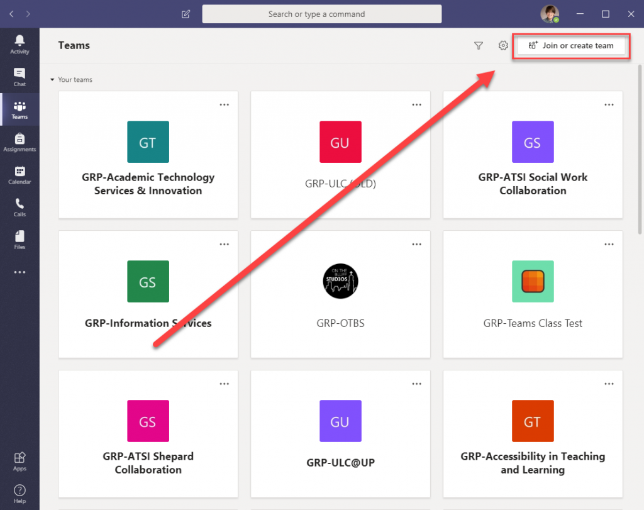644x510 pixels.
Task: Open the purple GU avatar for GRP-ULC@UP
Action: (x=340, y=421)
